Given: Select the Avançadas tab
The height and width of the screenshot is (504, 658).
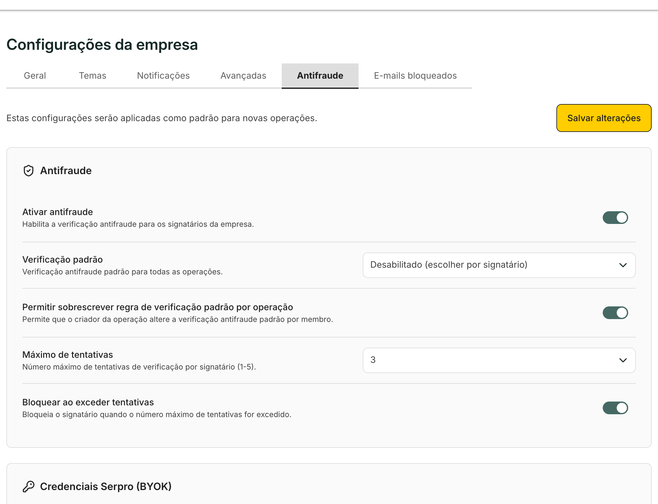Looking at the screenshot, I should [243, 75].
